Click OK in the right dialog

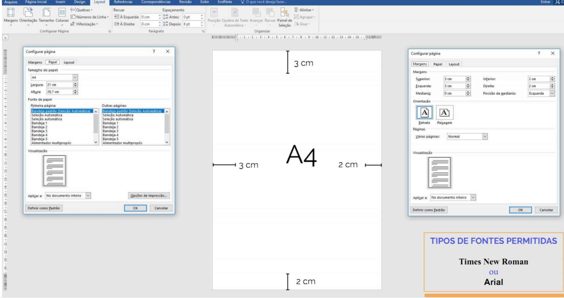(521, 210)
